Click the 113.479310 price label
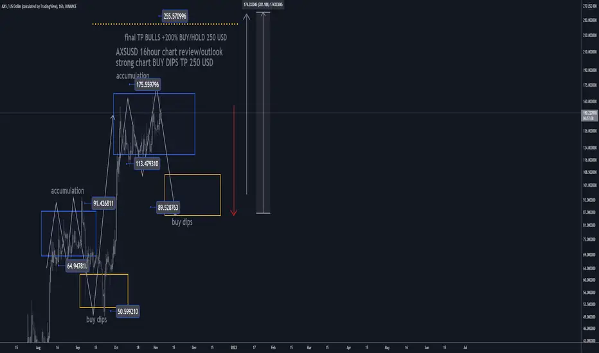Screen dimensions: 599x353 click(147, 164)
